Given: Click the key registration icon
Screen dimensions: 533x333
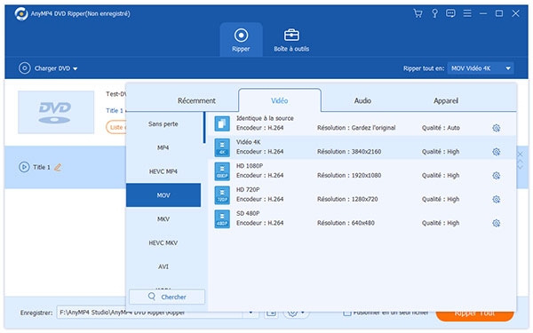Looking at the screenshot, I should [x=434, y=13].
